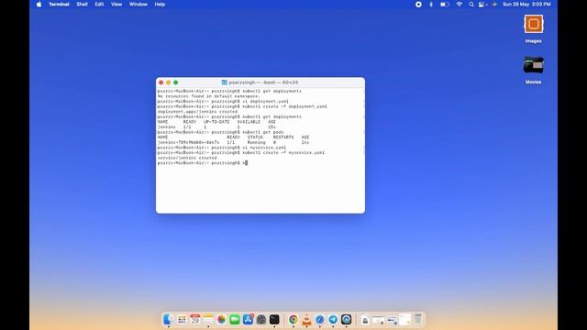Close the Terminal window red button
Screen dimensions: 587x330
pos(161,82)
